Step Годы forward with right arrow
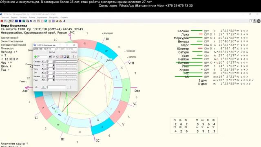 [x=45, y=80]
